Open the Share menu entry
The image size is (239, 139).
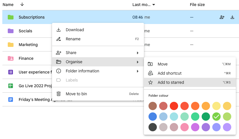[x=98, y=53]
